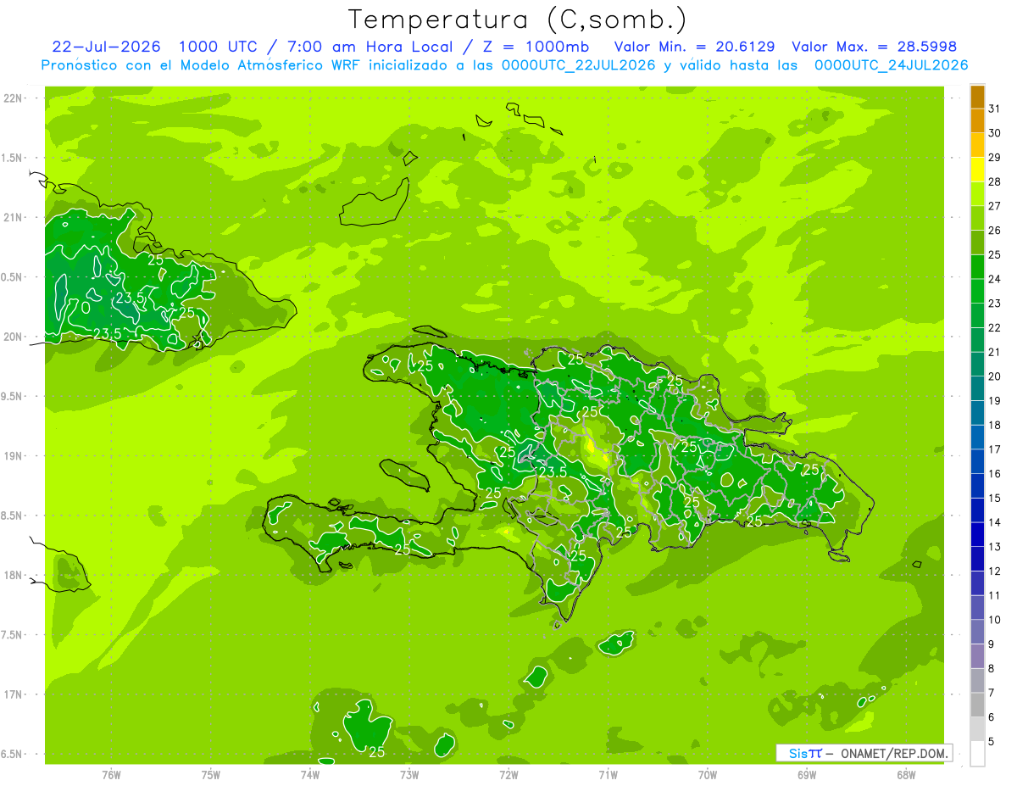Viewport: 1017px width, 786px height.
Task: Pick the lime swatch between 27 and 28
Action: click(977, 194)
